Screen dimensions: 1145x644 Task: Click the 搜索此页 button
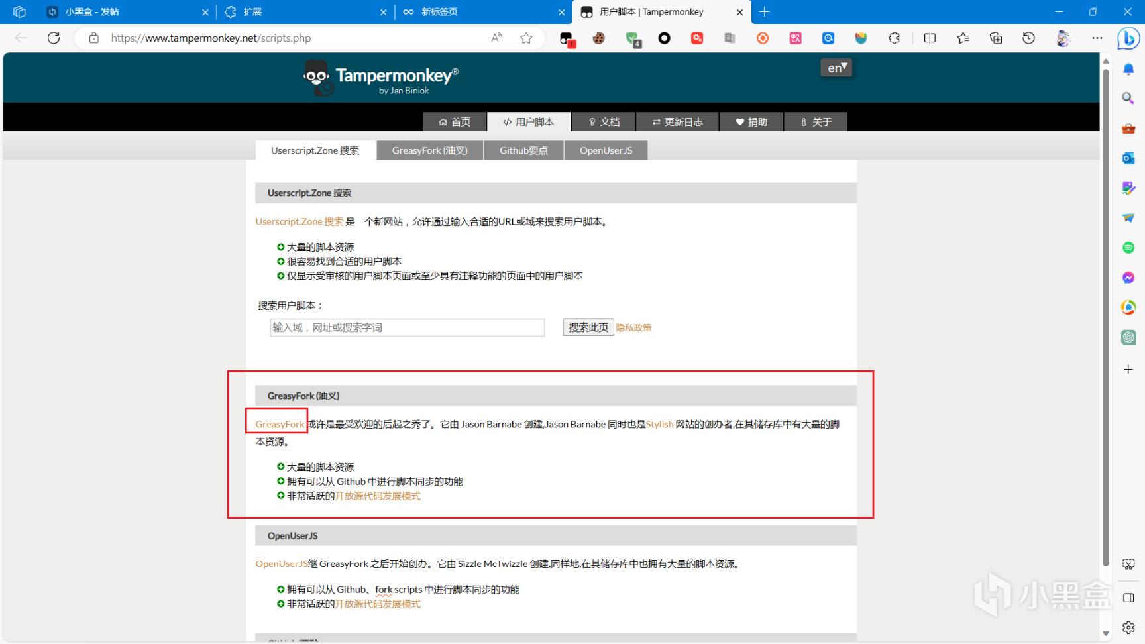coord(588,327)
